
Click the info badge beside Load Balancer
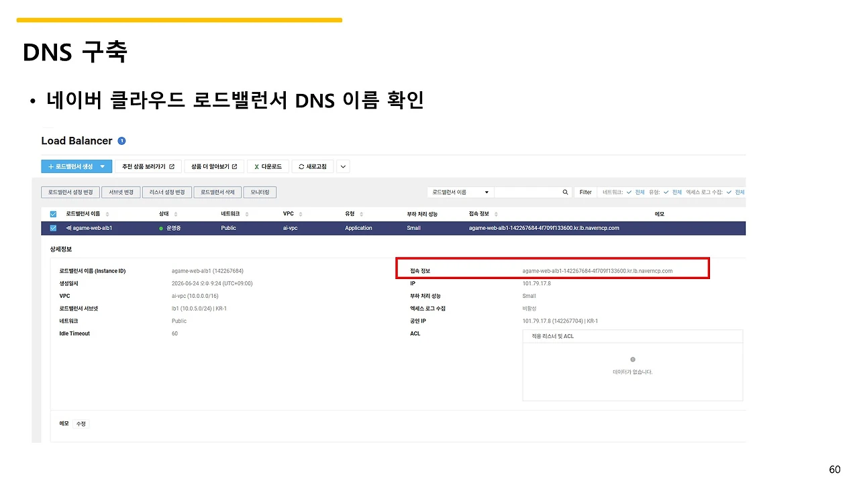(121, 141)
